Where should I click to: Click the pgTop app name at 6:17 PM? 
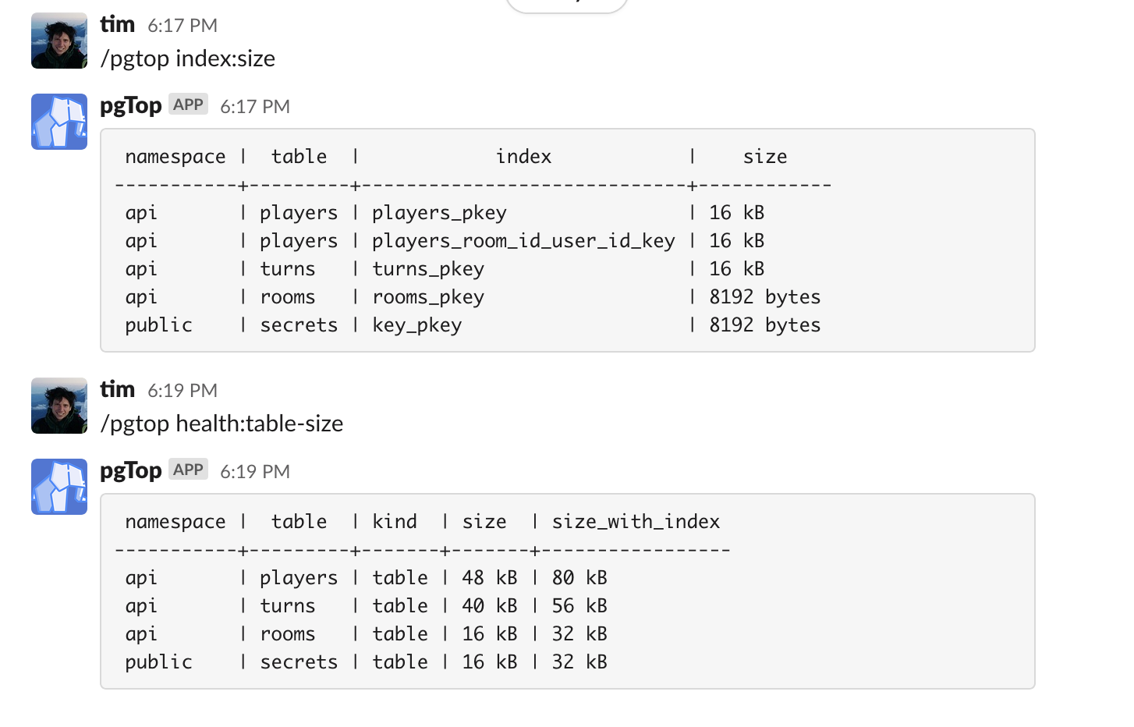pos(131,105)
